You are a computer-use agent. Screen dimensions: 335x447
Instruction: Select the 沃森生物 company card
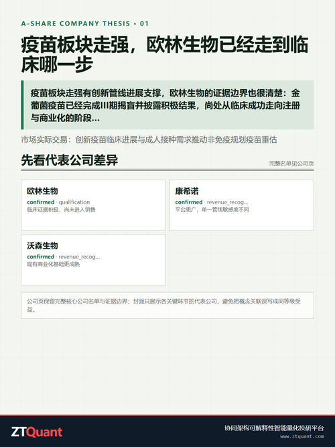point(93,260)
